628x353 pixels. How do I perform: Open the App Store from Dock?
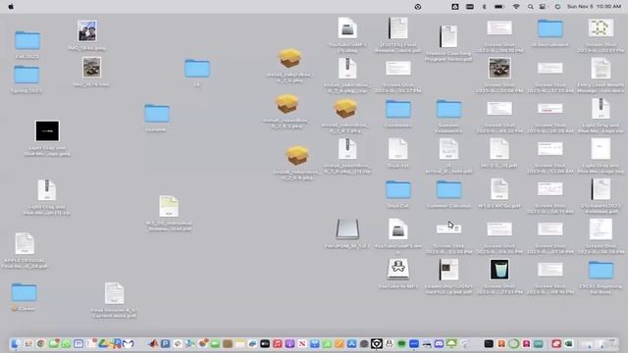coord(351,344)
